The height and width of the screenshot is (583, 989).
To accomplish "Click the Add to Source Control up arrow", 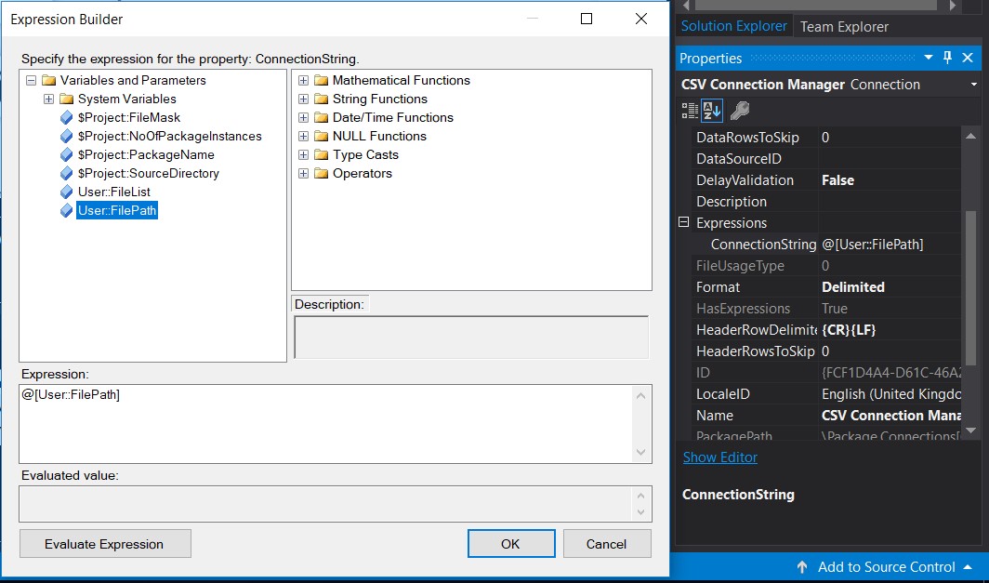I will 802,567.
